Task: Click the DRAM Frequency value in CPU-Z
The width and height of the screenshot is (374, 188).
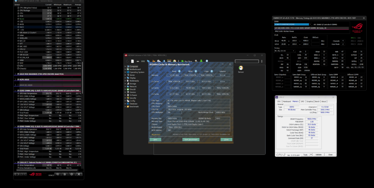Action: tap(312, 119)
